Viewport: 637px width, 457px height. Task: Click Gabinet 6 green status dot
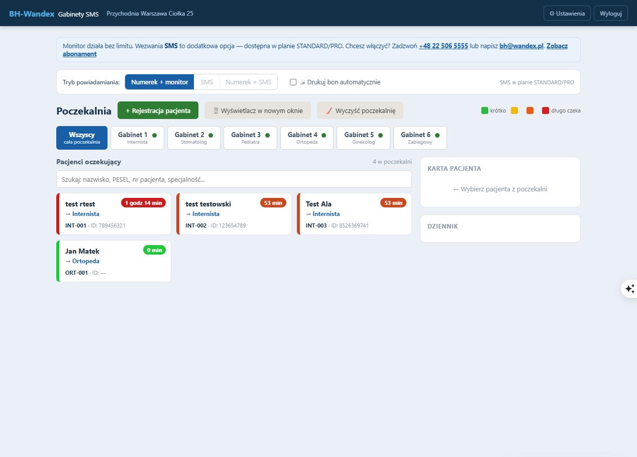click(437, 135)
